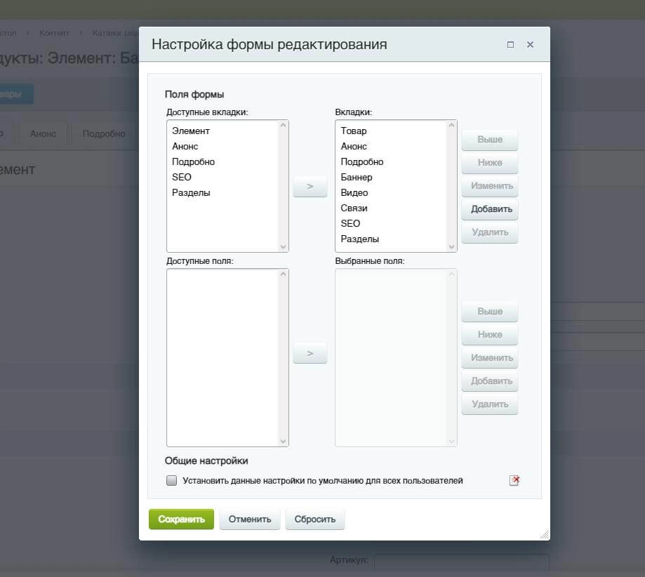This screenshot has width=645, height=577.
Task: Click scroll-down arrow of the Вкладки list
Action: point(452,247)
